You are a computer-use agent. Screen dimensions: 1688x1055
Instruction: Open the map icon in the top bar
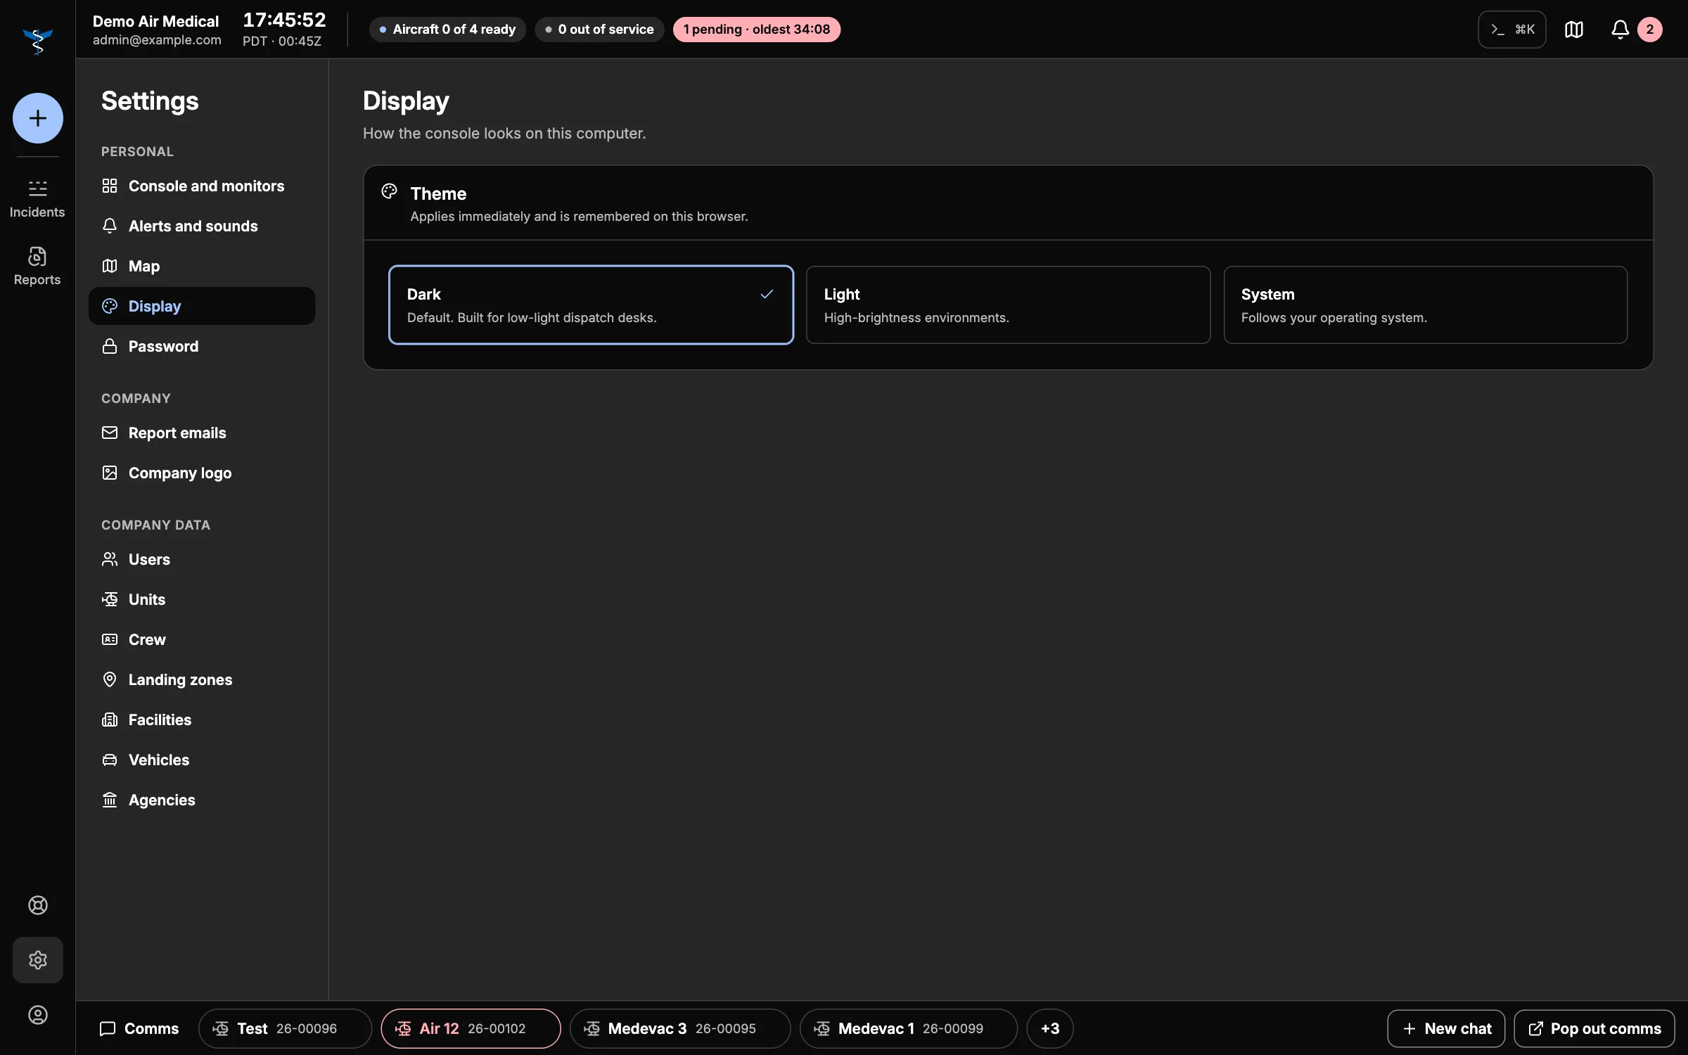point(1574,30)
